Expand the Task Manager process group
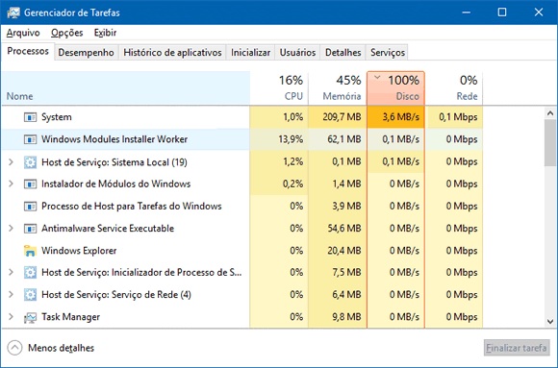 point(11,317)
